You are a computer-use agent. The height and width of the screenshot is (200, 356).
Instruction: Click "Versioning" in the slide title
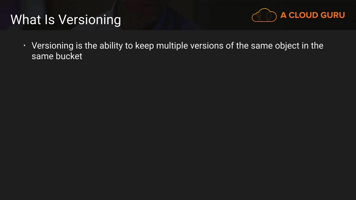point(90,20)
